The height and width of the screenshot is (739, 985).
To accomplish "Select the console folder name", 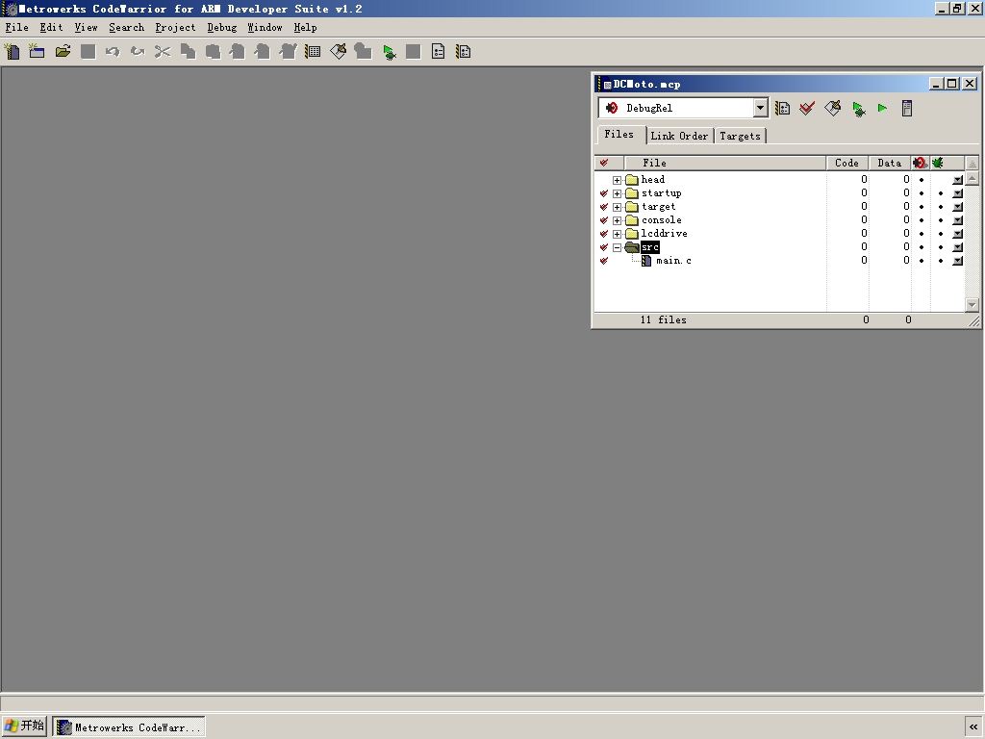I will (x=662, y=220).
